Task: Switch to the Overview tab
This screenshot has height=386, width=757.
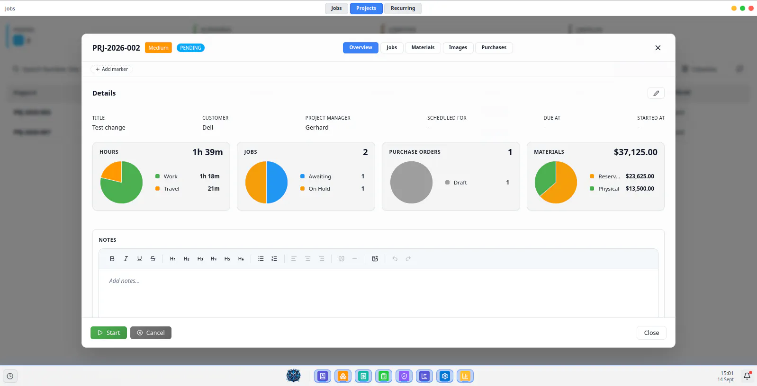Action: [361, 48]
